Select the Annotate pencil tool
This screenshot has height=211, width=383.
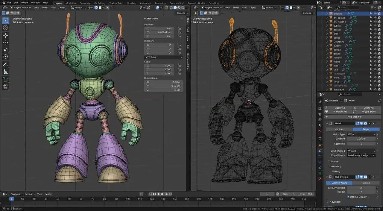tap(6, 65)
